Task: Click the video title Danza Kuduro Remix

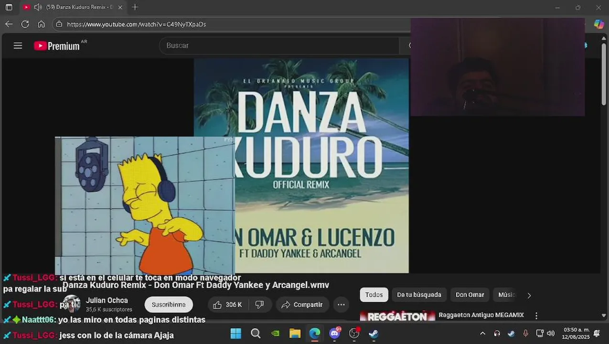Action: (x=196, y=285)
